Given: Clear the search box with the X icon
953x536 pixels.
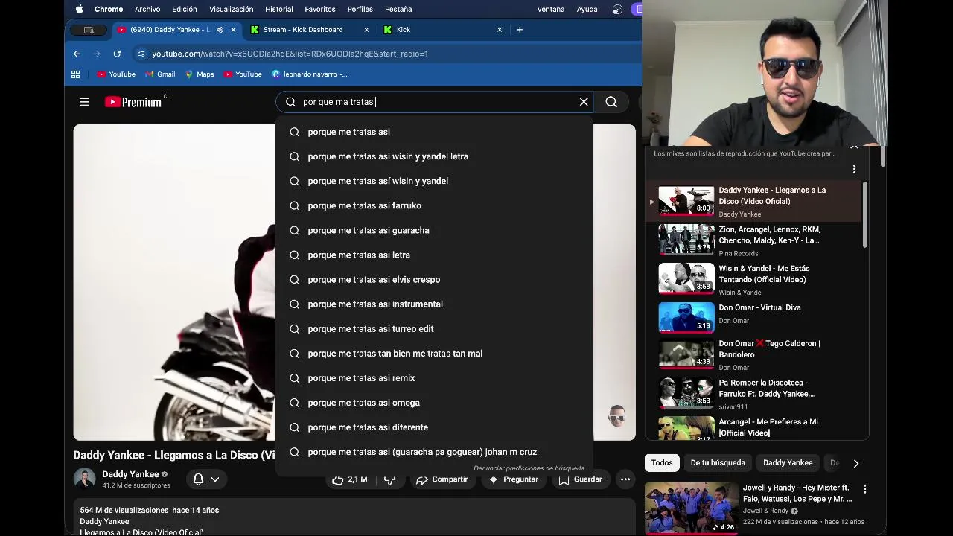Looking at the screenshot, I should [584, 102].
